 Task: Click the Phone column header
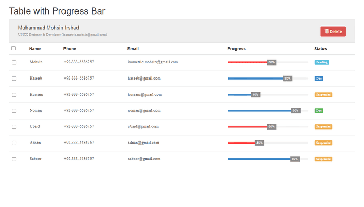tap(70, 49)
